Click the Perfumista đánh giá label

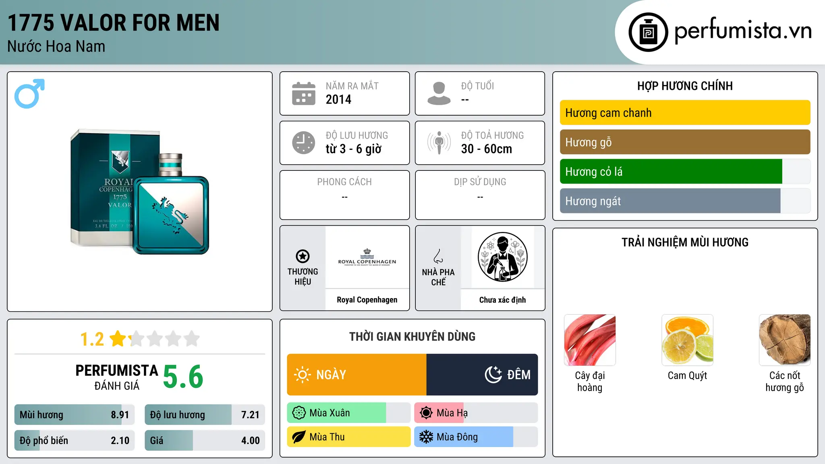coord(117,377)
